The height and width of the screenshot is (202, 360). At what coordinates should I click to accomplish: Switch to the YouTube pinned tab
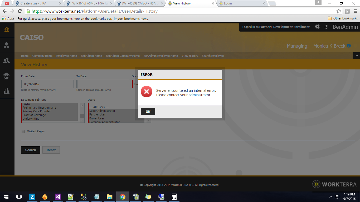click(7, 3)
